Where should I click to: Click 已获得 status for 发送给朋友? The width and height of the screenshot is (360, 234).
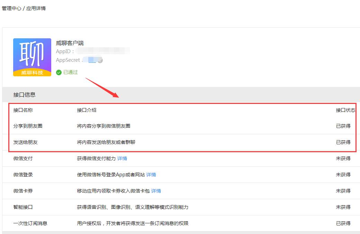(343, 142)
